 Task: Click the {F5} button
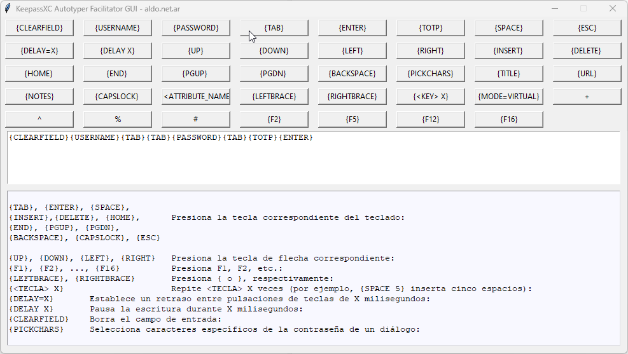click(352, 119)
